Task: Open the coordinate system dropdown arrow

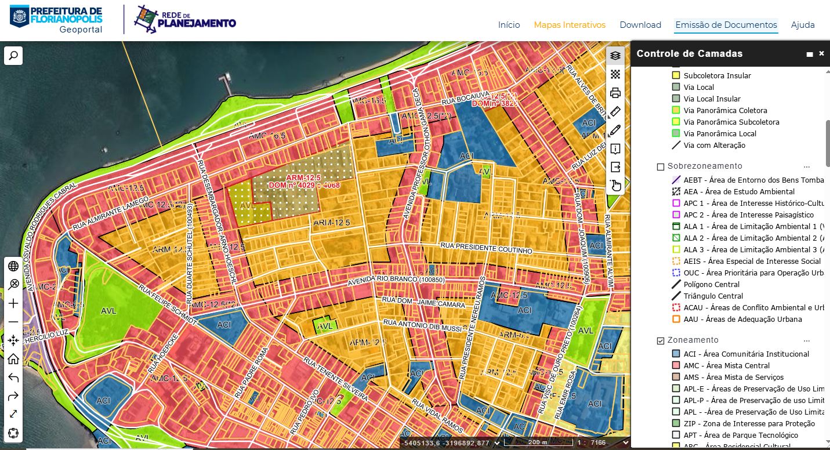Action: (x=497, y=443)
